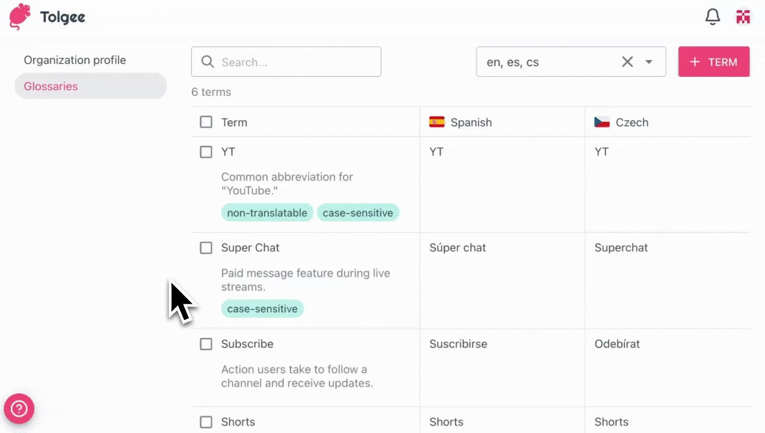Select the Super Chat term checkbox
Image resolution: width=765 pixels, height=433 pixels.
tap(206, 248)
